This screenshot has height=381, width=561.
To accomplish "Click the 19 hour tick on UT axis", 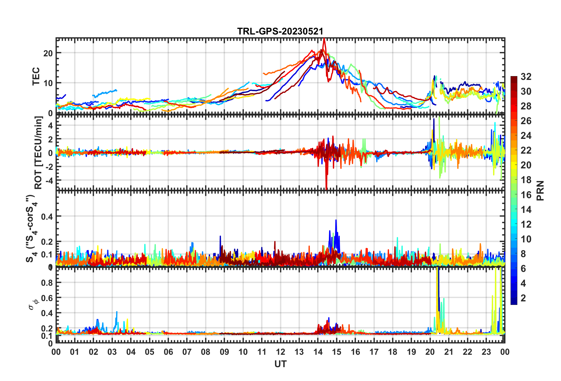I will (x=411, y=352).
